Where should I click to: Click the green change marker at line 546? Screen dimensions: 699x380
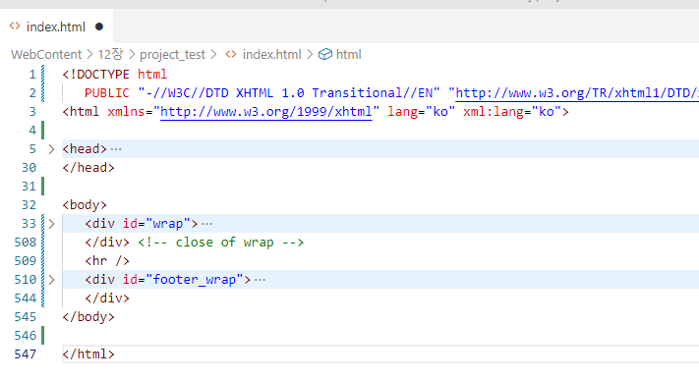(x=43, y=336)
